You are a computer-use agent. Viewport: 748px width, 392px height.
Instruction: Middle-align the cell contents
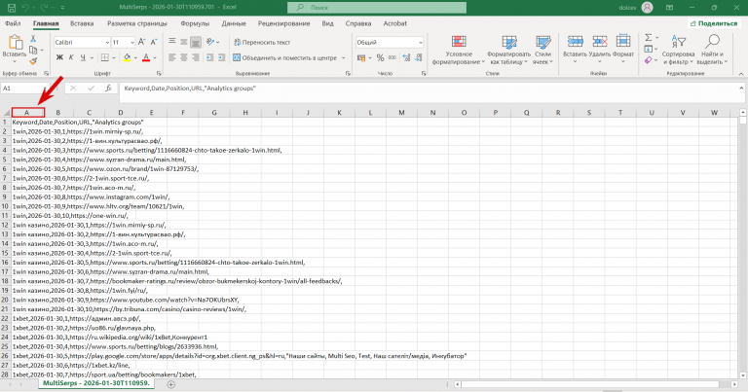tap(184, 42)
